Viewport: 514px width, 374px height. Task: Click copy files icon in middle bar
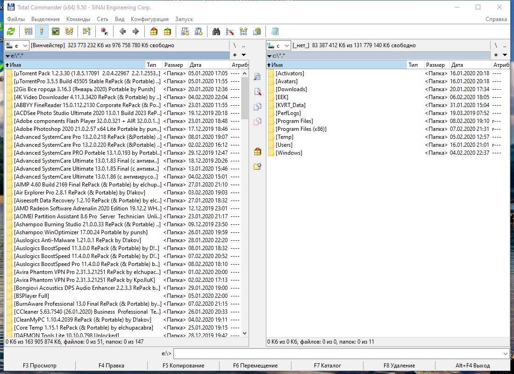tap(257, 107)
